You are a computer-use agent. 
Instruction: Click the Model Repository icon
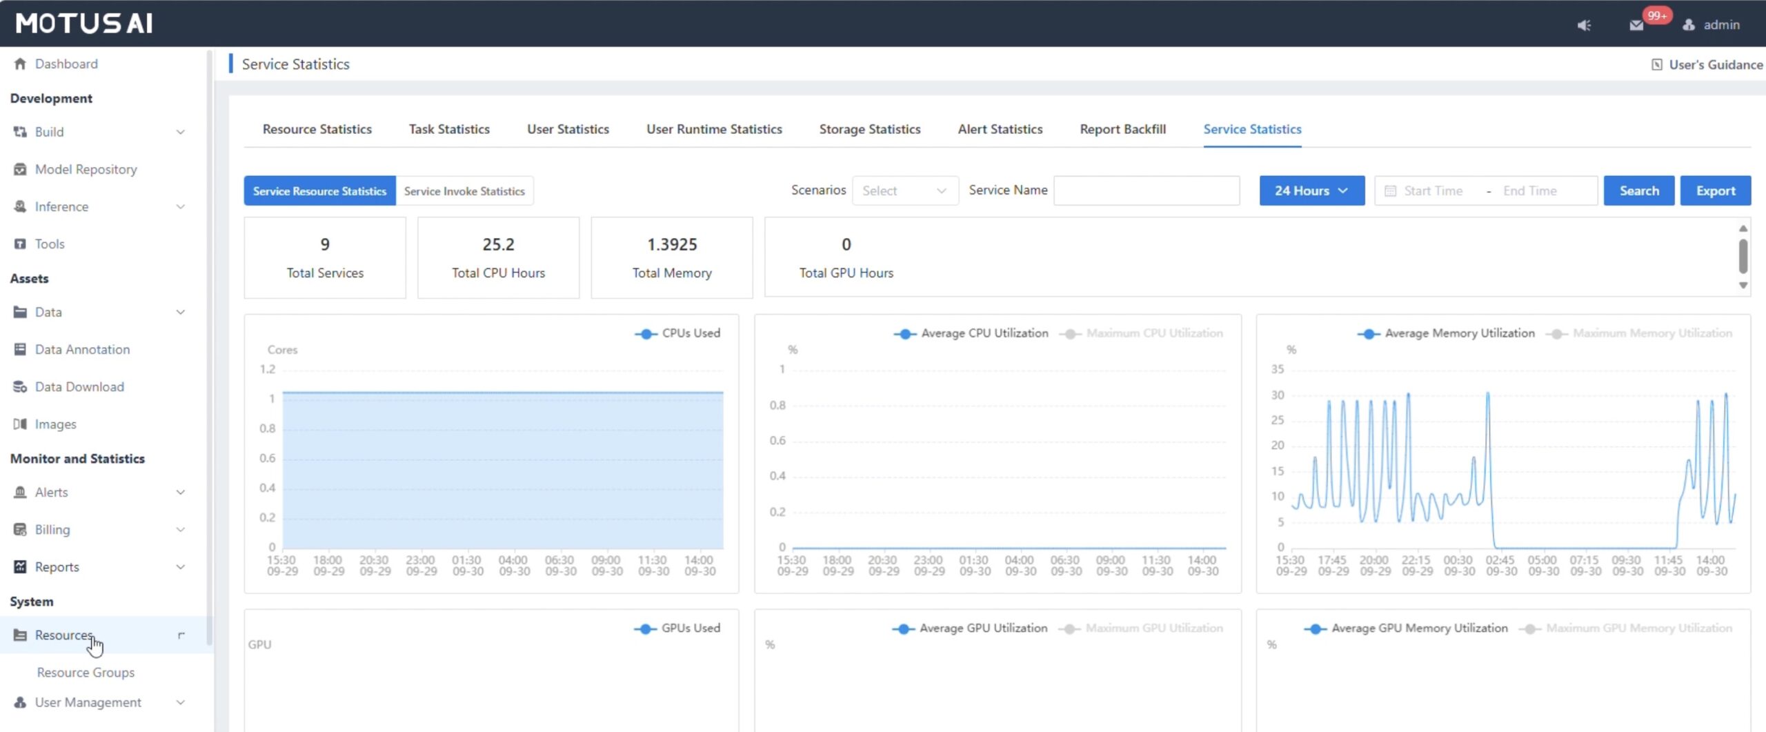point(20,170)
